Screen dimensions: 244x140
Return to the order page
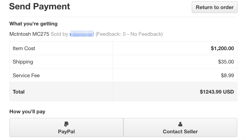(x=215, y=7)
